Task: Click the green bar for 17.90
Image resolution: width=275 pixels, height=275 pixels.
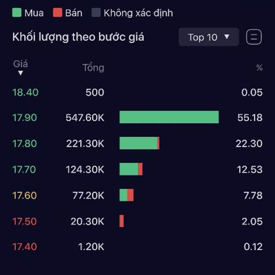Action: 169,117
